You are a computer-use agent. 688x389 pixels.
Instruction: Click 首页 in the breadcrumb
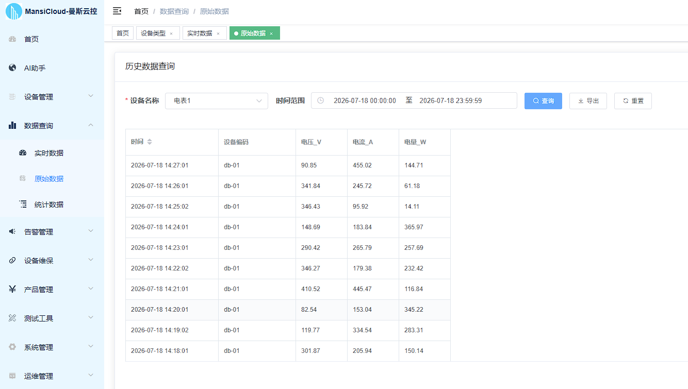[141, 11]
